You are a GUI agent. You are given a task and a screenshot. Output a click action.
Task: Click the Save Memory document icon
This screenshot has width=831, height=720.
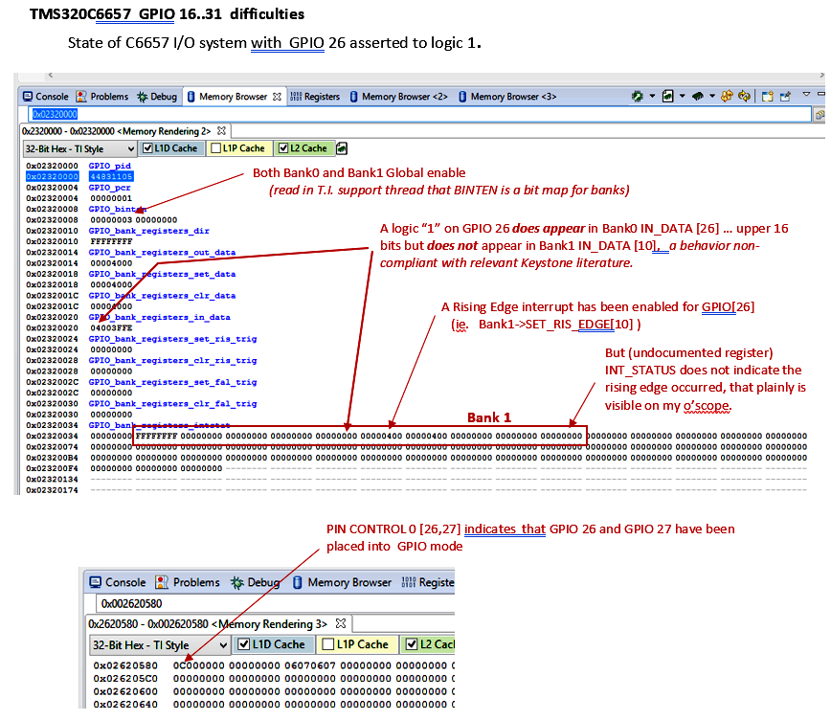pyautogui.click(x=668, y=96)
